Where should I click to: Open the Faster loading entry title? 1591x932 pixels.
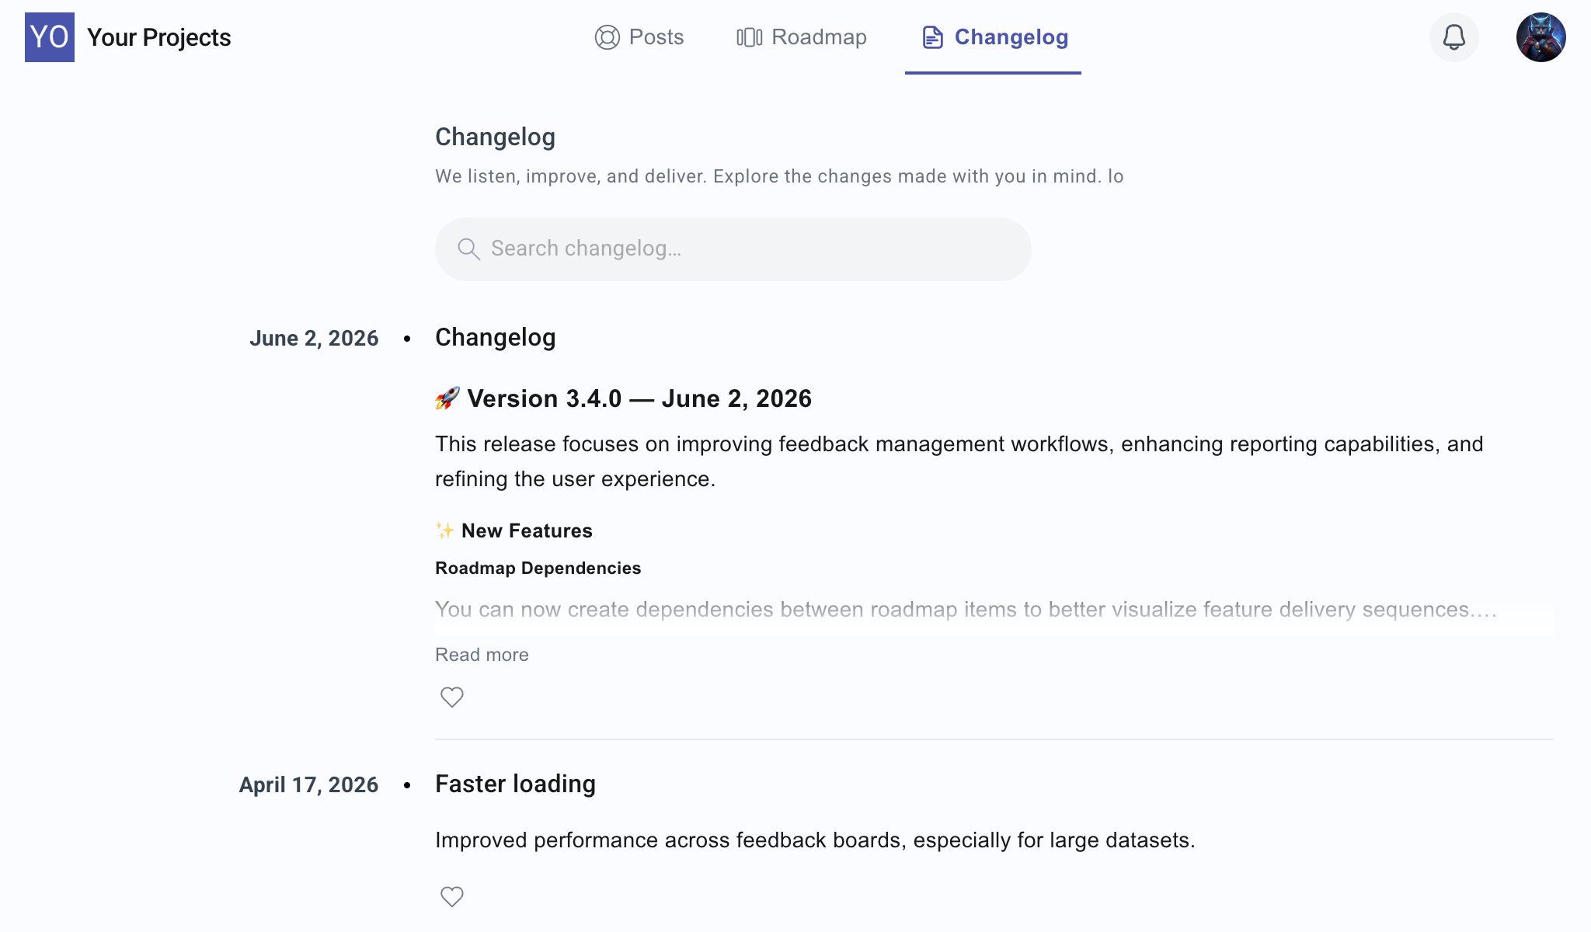(x=515, y=784)
